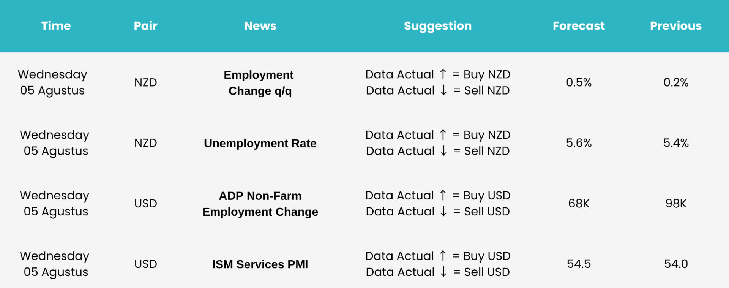Click the Forecast column header
Screen dimensions: 729x288
579,26
